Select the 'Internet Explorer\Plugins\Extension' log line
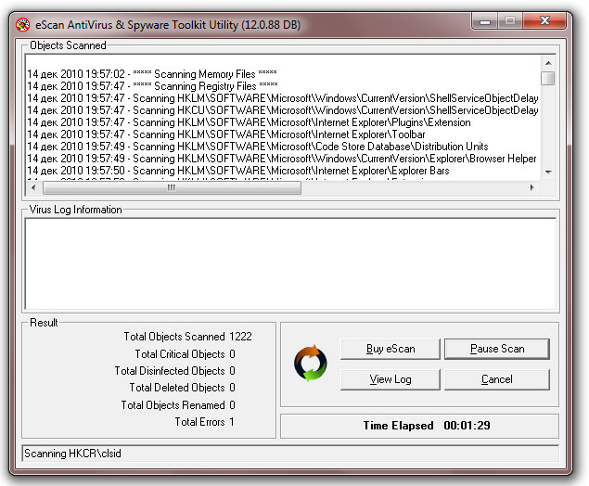The height and width of the screenshot is (486, 589). pyautogui.click(x=249, y=122)
